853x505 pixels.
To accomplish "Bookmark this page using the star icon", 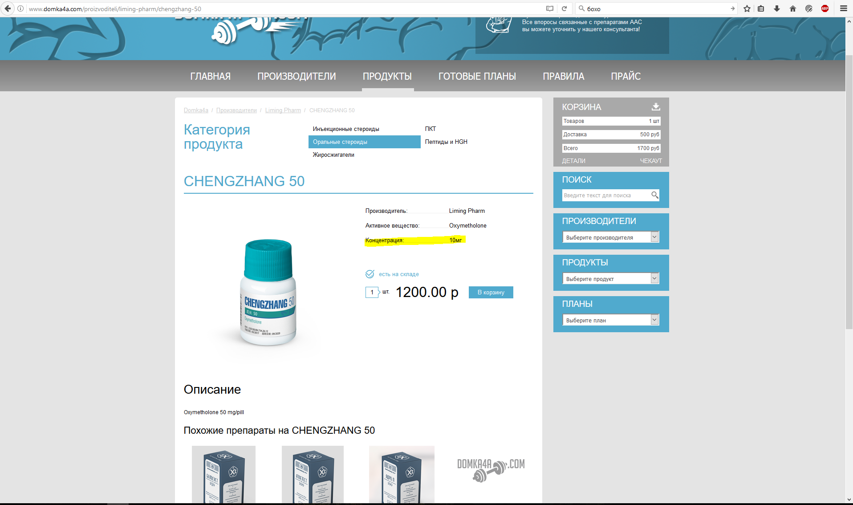I will click(747, 8).
